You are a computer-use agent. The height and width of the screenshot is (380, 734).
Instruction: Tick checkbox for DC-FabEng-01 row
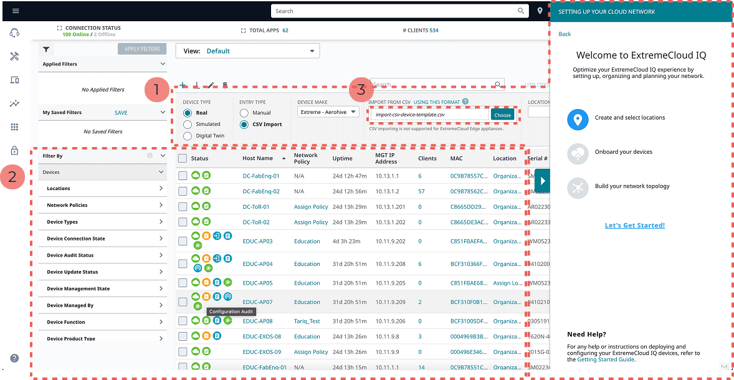(x=183, y=176)
